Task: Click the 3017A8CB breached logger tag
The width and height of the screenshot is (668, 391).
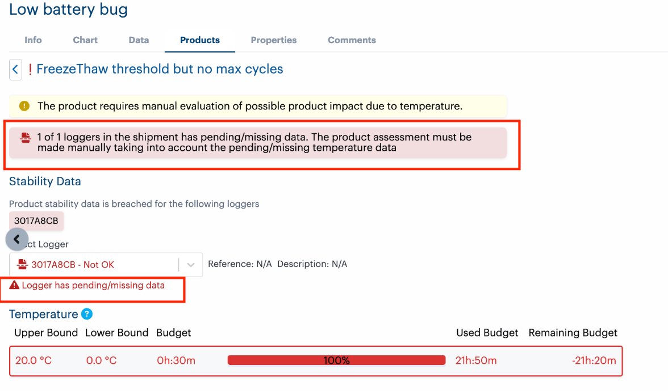Action: [36, 221]
